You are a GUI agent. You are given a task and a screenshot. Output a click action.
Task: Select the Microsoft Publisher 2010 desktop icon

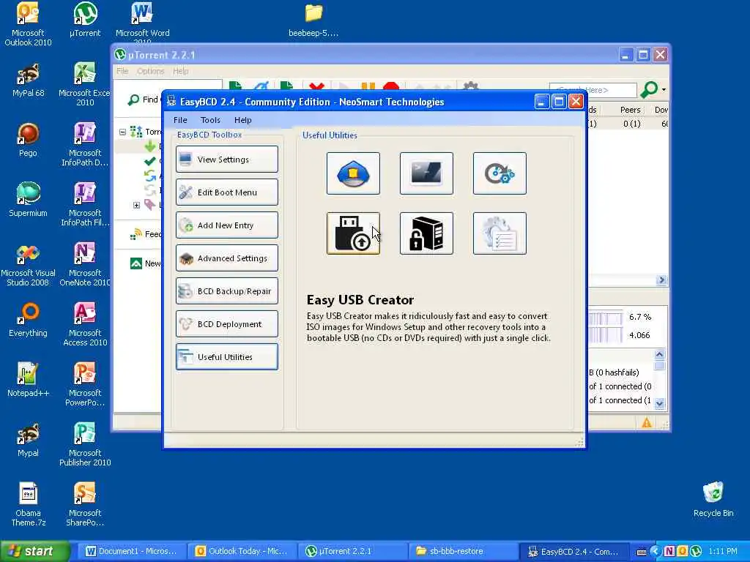[85, 444]
